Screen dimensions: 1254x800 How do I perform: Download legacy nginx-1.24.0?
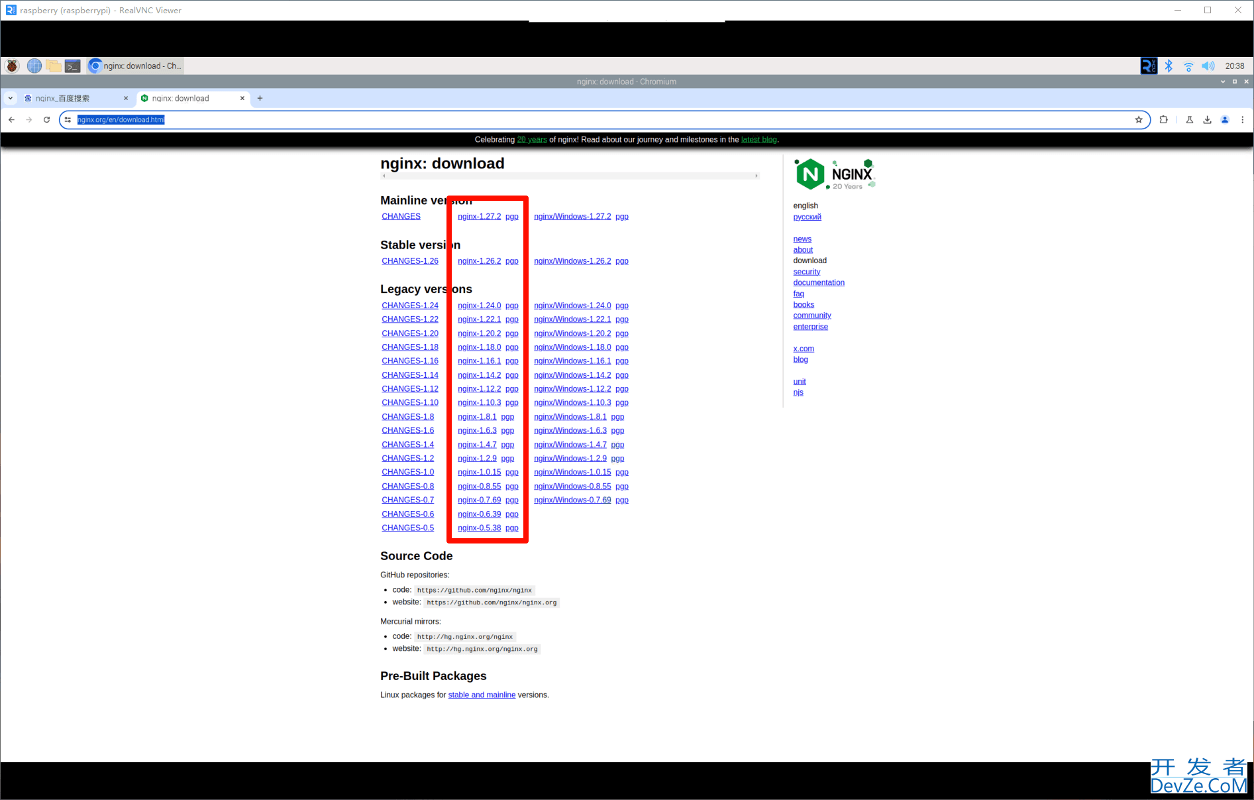479,306
